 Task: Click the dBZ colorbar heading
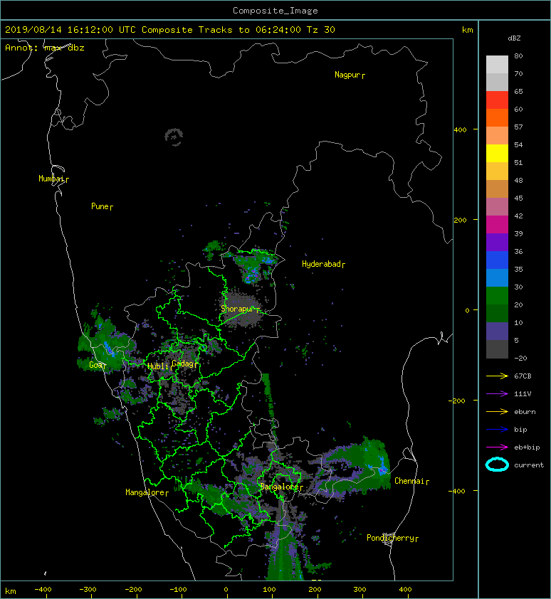(x=514, y=38)
